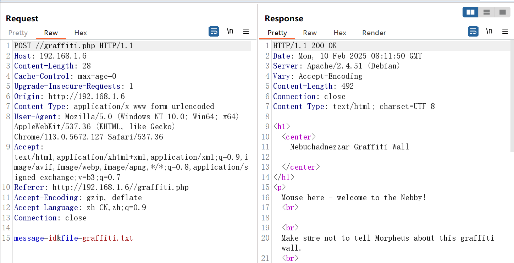Click the message=id request body line

73,238
